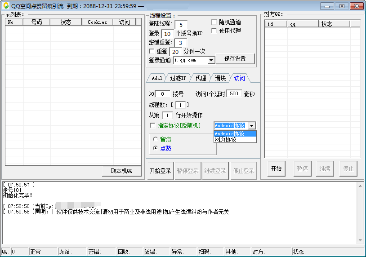Enable the 随机通道 checkbox
This screenshot has height=257, width=366.
214,22
